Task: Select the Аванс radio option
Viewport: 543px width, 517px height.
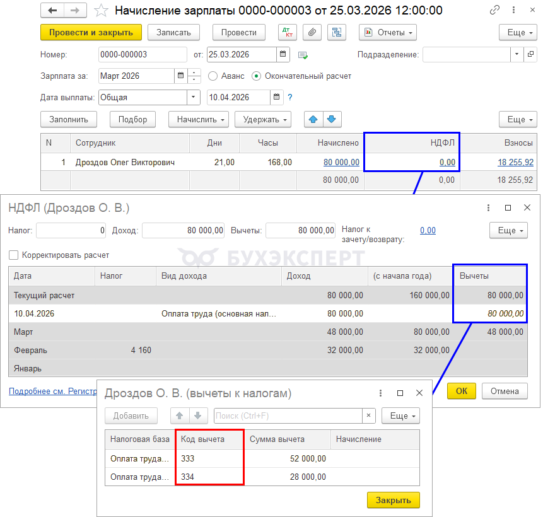Action: pos(213,76)
